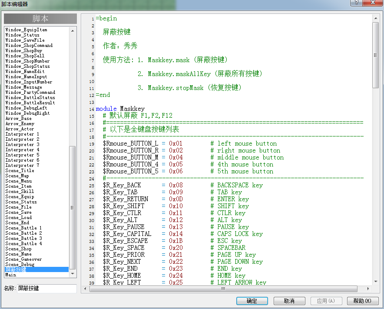Click code editor scroll down arrow
Image resolution: width=384 pixels, height=309 pixels.
[375, 282]
